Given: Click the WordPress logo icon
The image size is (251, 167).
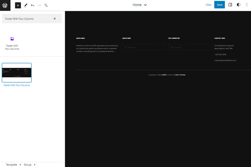Looking at the screenshot, I should [x=5, y=5].
